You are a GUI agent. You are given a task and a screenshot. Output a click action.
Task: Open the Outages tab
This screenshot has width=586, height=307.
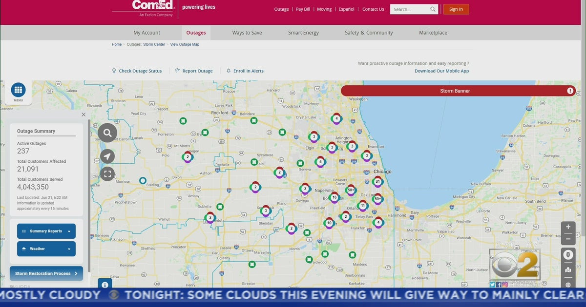pos(196,33)
